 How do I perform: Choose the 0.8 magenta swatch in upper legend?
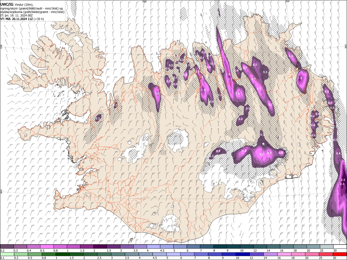pos(60,247)
